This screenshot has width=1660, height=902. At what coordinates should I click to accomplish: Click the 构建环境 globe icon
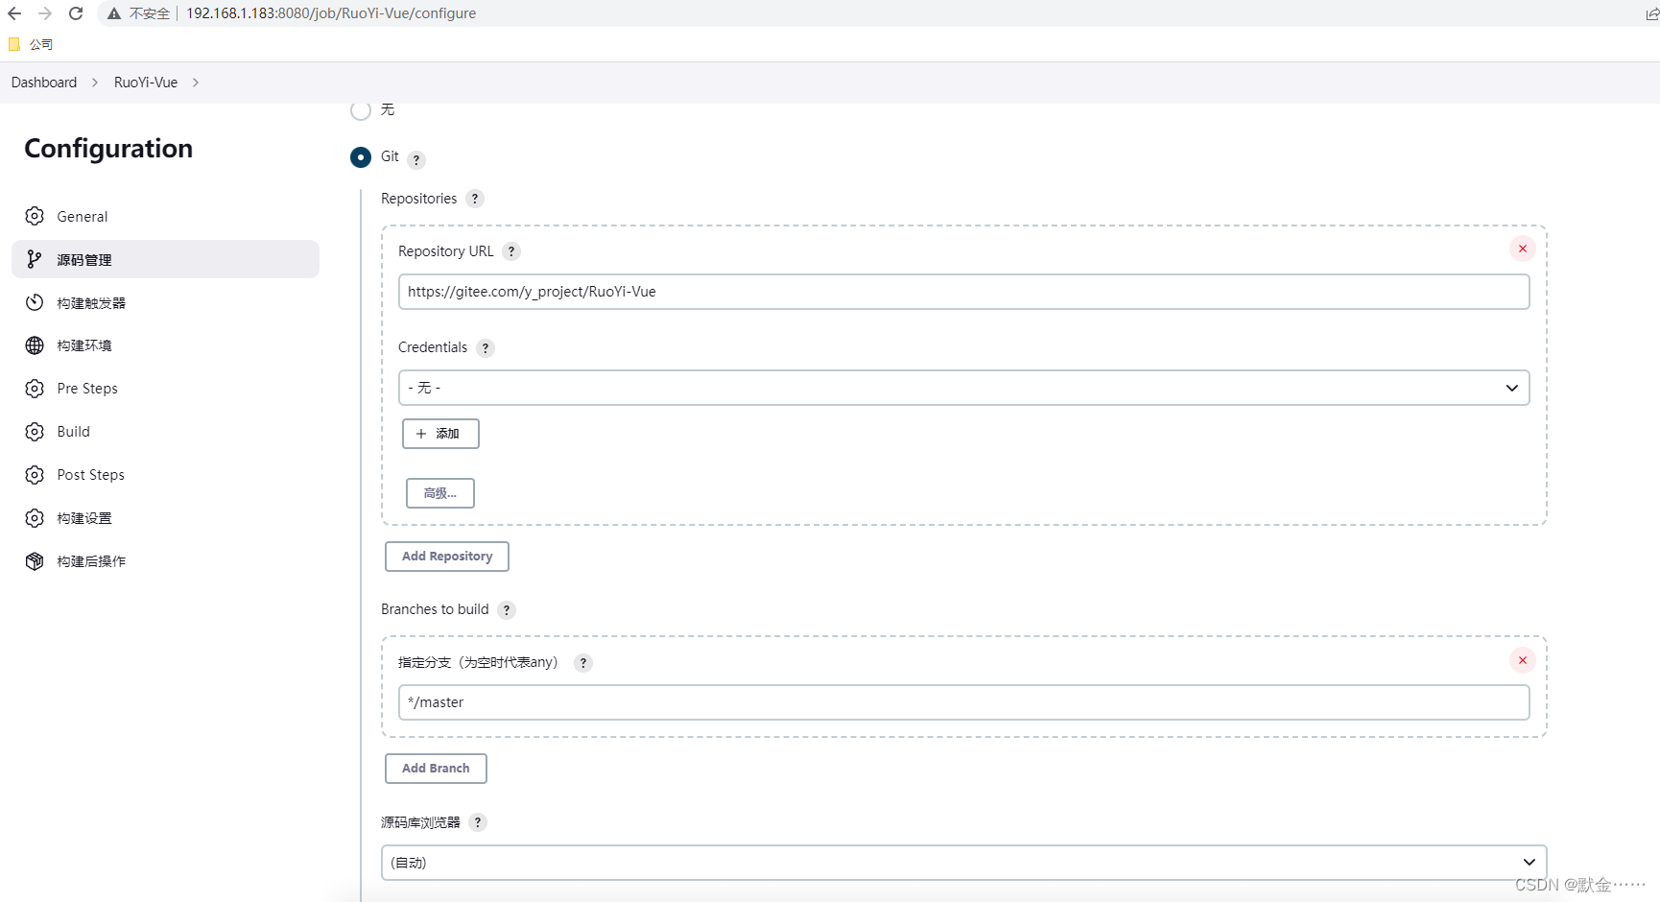click(35, 345)
